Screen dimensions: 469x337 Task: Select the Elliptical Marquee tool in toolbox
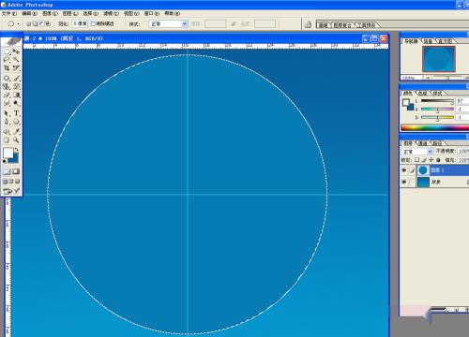[7, 51]
